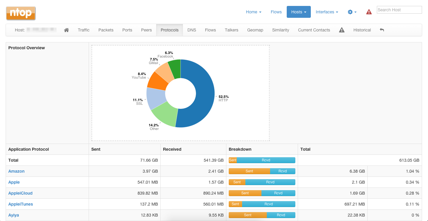Open the settings gear dropdown

[x=352, y=12]
